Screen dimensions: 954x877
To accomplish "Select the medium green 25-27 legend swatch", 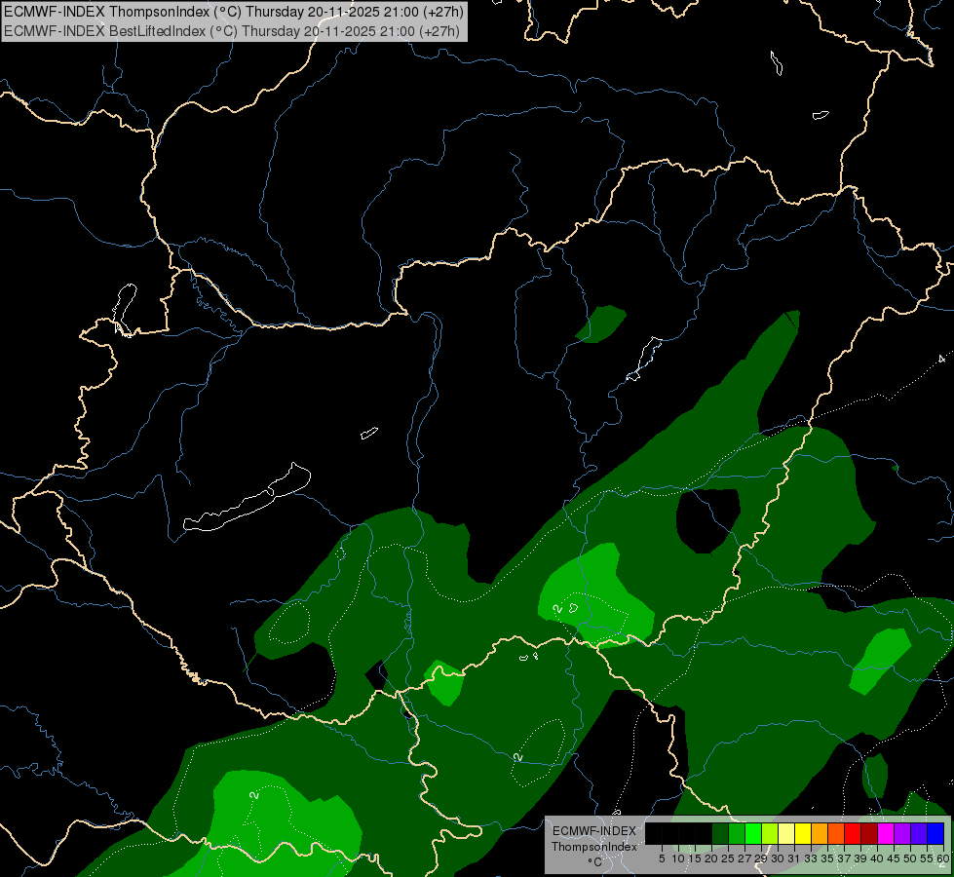I will (736, 833).
